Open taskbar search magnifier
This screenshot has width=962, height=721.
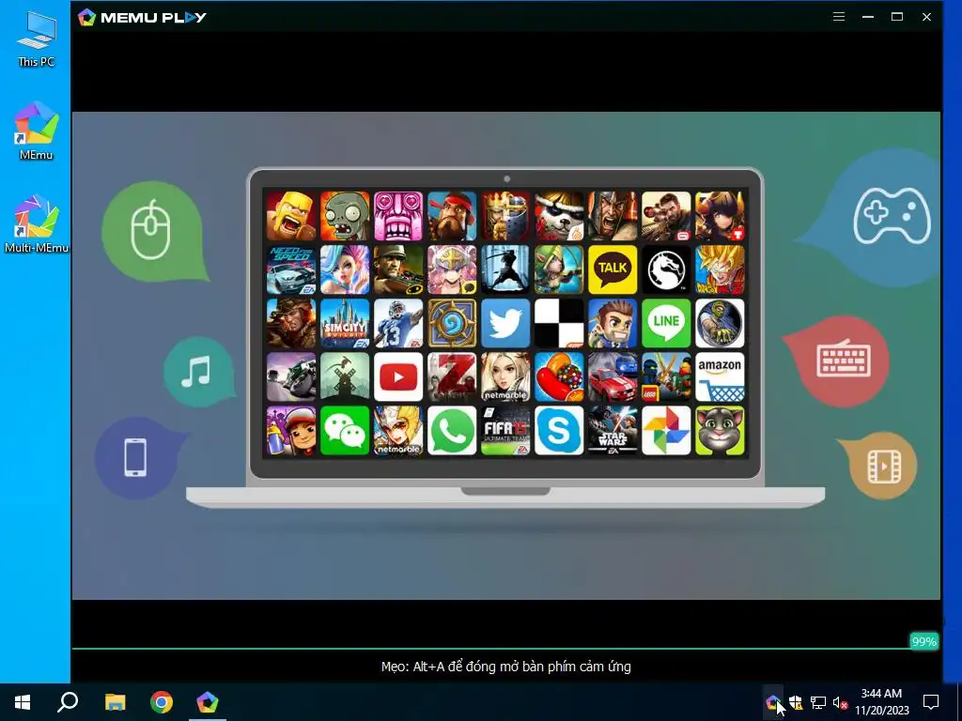point(68,702)
